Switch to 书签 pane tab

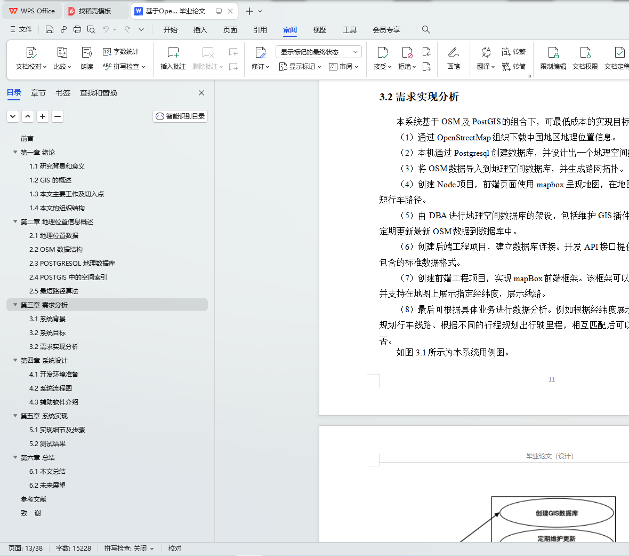pyautogui.click(x=62, y=93)
